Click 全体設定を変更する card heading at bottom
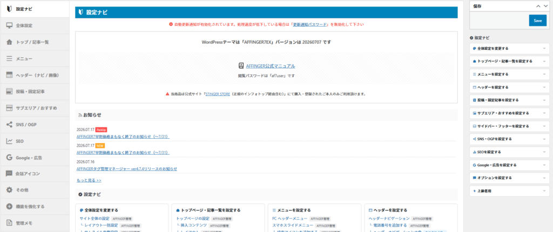 pyautogui.click(x=101, y=210)
